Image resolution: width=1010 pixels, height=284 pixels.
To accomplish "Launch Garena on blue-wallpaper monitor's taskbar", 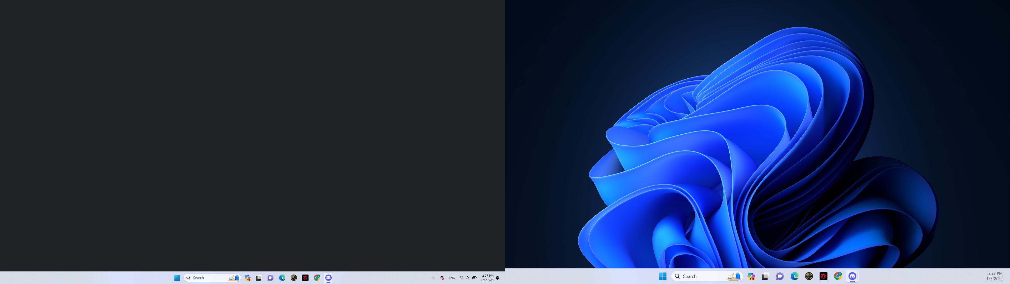I will [823, 276].
